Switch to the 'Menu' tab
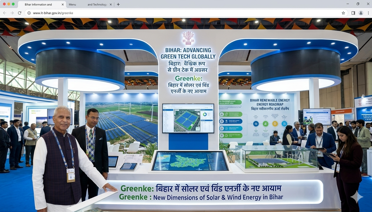 [x=72, y=5]
